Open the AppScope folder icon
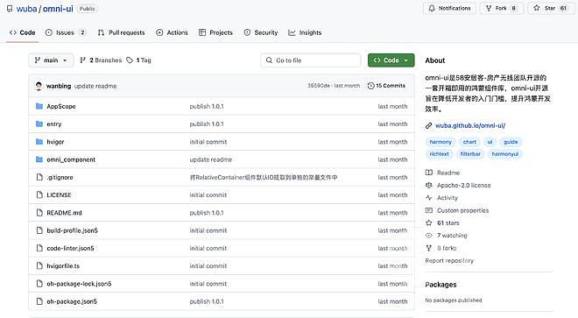The width and height of the screenshot is (578, 318). pos(39,106)
